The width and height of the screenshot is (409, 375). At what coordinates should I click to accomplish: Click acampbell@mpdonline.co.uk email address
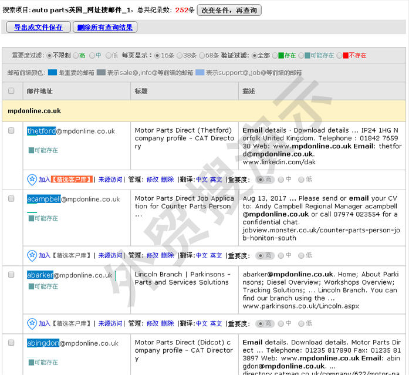(73, 199)
